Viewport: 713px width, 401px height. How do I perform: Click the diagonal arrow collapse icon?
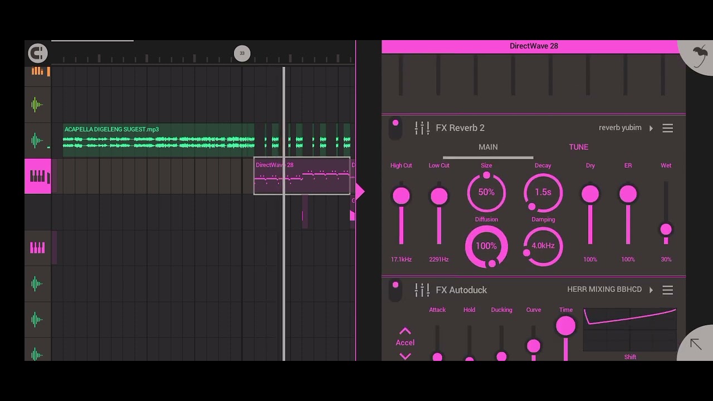(x=695, y=344)
